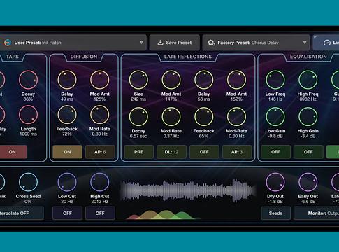
Task: Click the Diffusion Feedback knob at 72%
Action: click(67, 115)
